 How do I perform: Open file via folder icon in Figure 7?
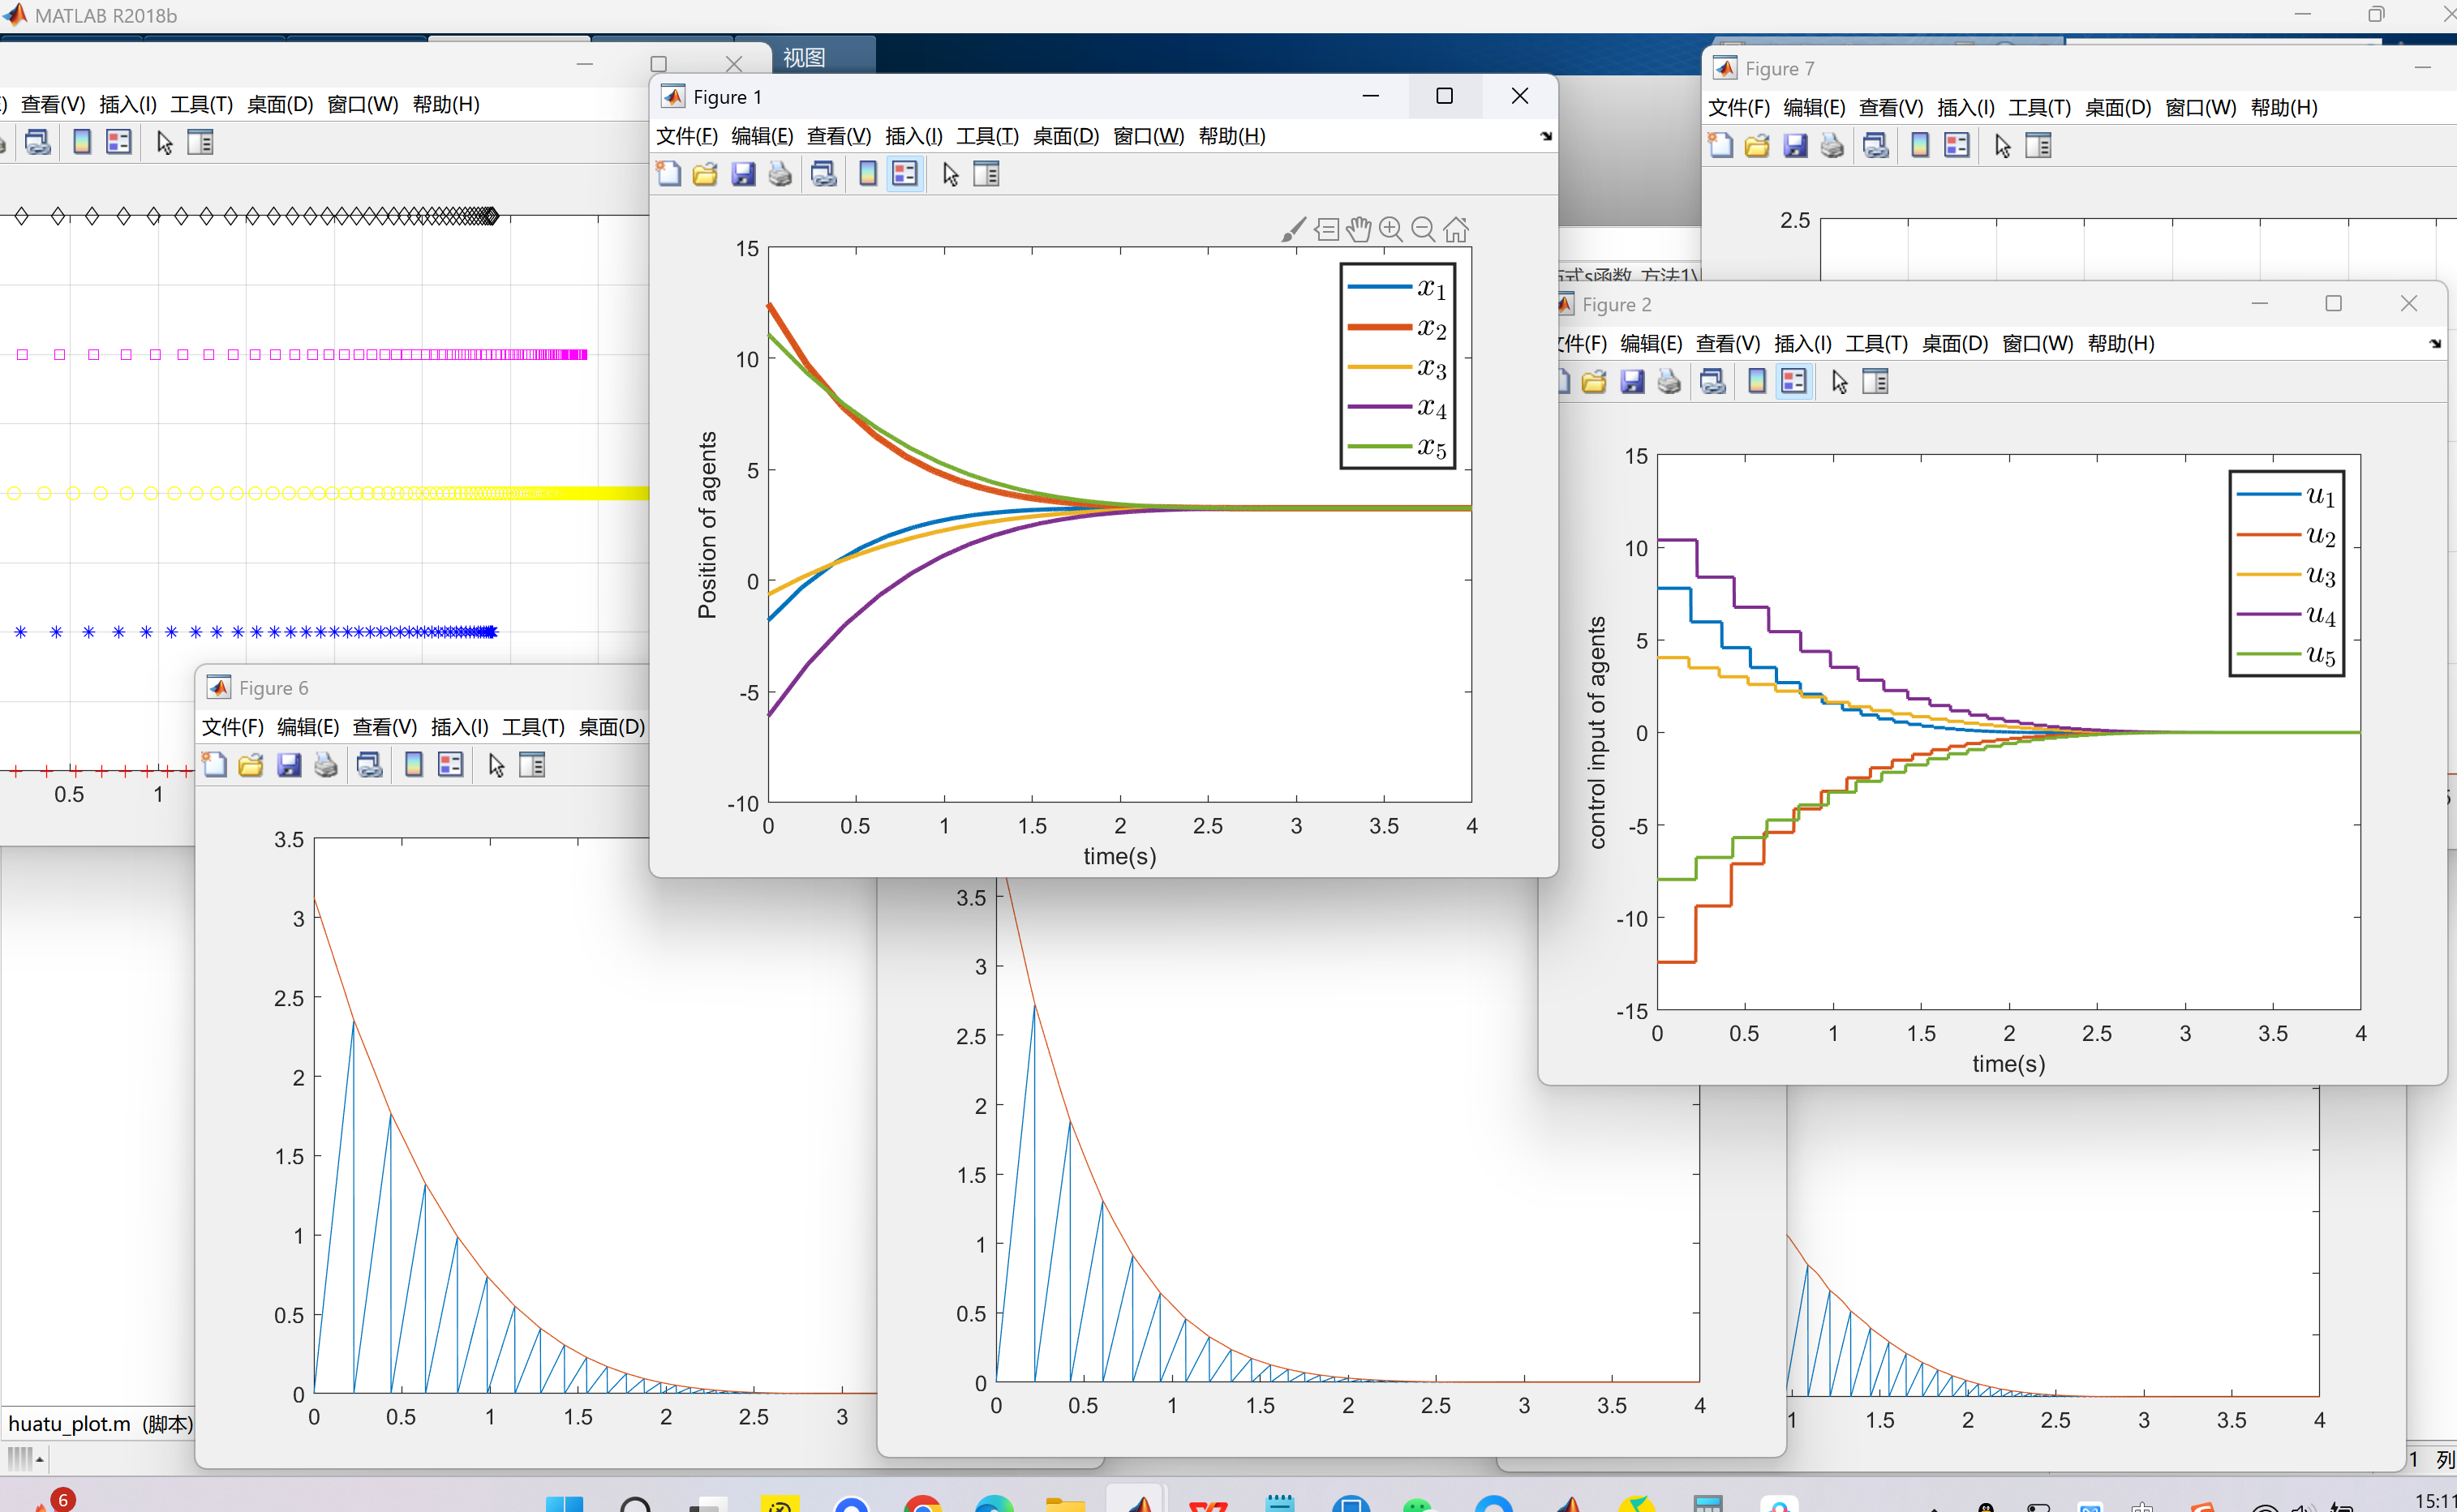point(1757,146)
